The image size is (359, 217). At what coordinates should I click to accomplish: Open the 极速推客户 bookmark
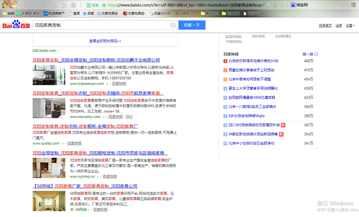click(x=54, y=13)
